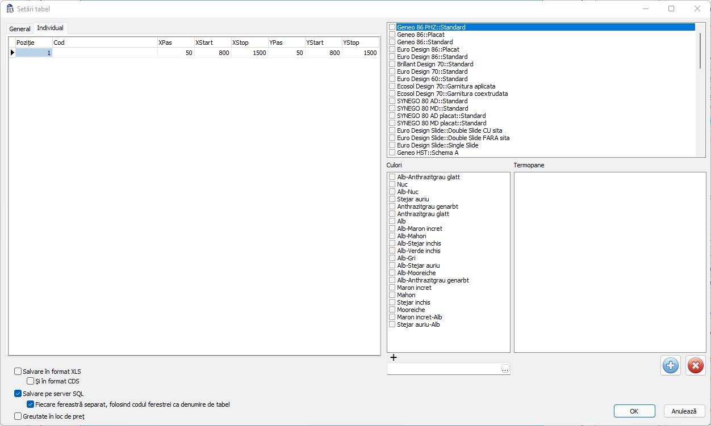
Task: Toggle Fiecare fereastră separat checkbox
Action: coord(30,404)
